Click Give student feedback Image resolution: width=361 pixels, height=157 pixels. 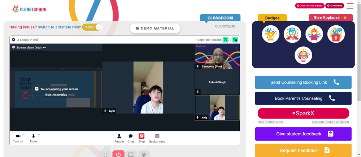(303, 134)
